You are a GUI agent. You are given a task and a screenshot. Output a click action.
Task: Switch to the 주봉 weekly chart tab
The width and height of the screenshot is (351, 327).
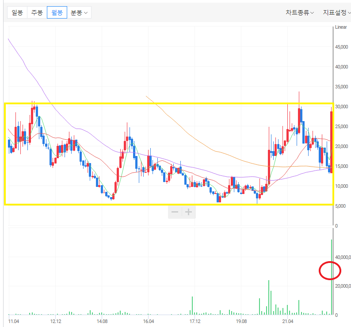point(37,12)
